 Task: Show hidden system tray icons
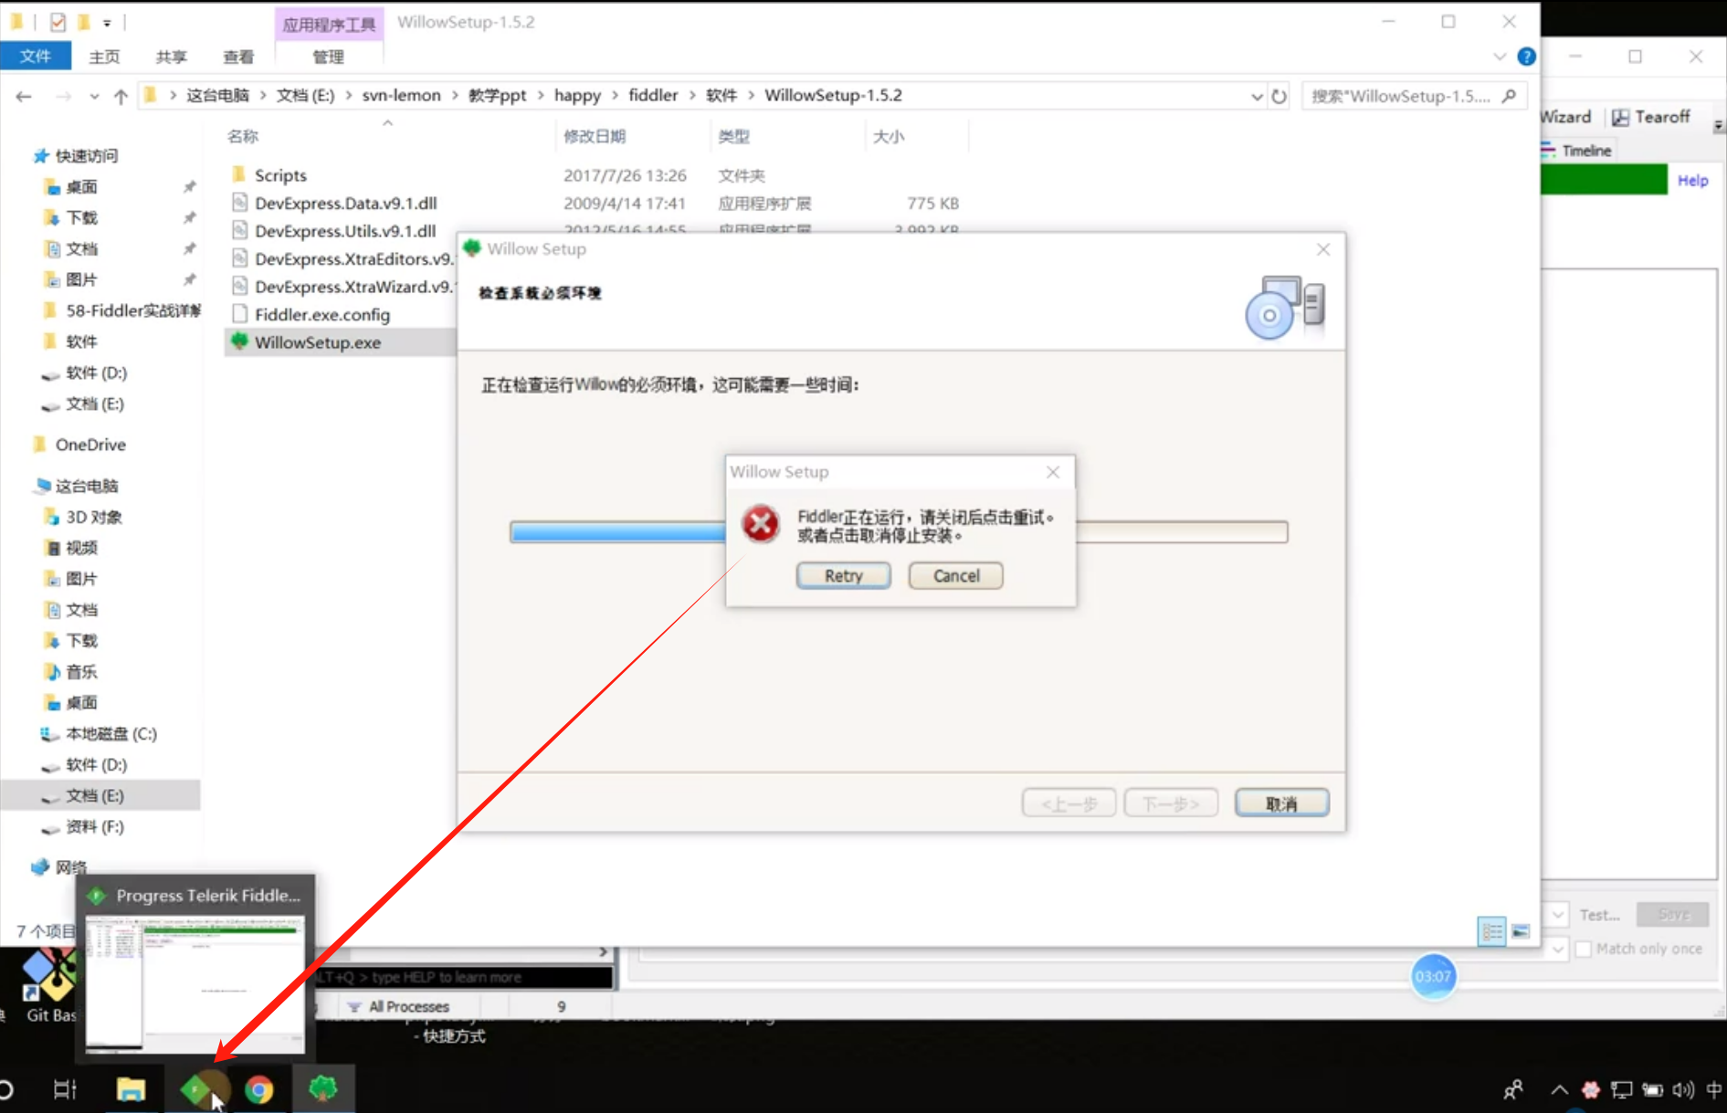1559,1089
